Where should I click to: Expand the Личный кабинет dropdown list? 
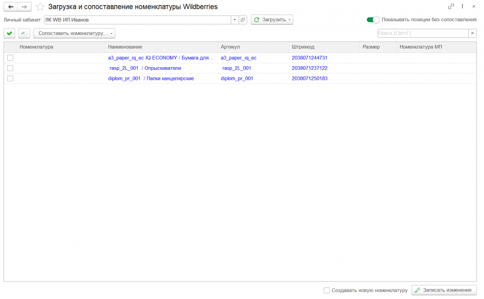click(x=234, y=20)
